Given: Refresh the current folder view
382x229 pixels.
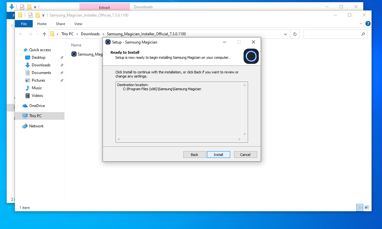Looking at the screenshot, I should click(x=295, y=34).
